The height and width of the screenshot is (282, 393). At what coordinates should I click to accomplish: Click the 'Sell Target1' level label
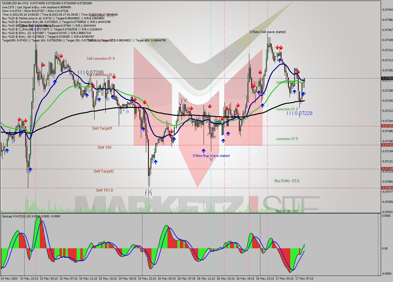(x=102, y=128)
